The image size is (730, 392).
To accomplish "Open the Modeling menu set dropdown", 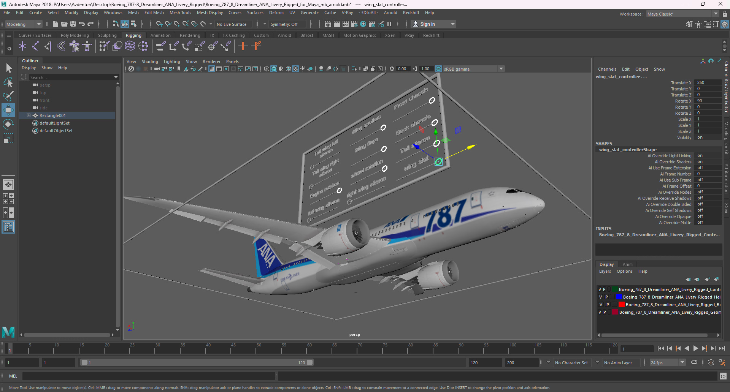I will (24, 24).
